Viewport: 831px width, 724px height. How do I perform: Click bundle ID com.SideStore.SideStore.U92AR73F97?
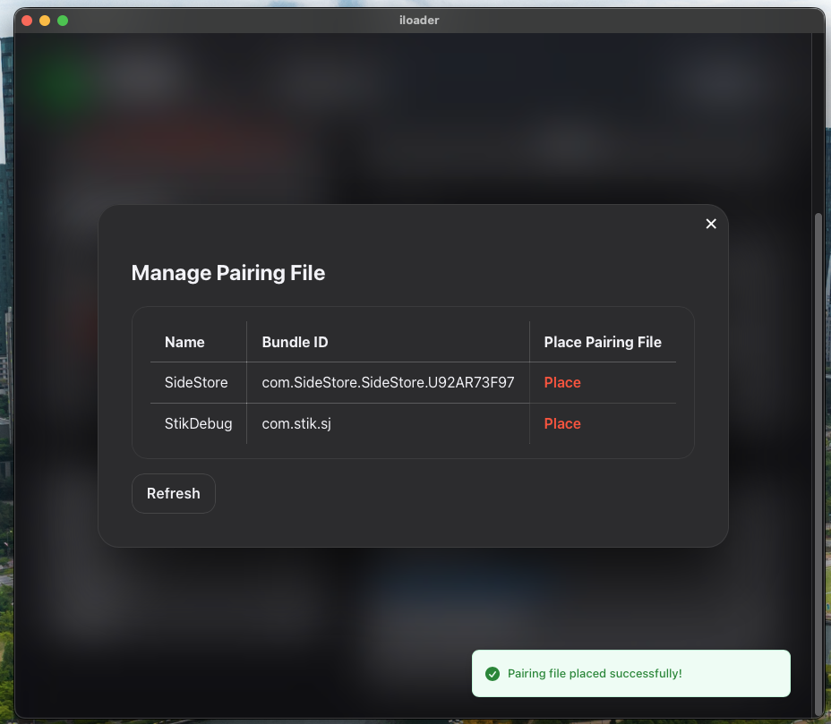388,382
